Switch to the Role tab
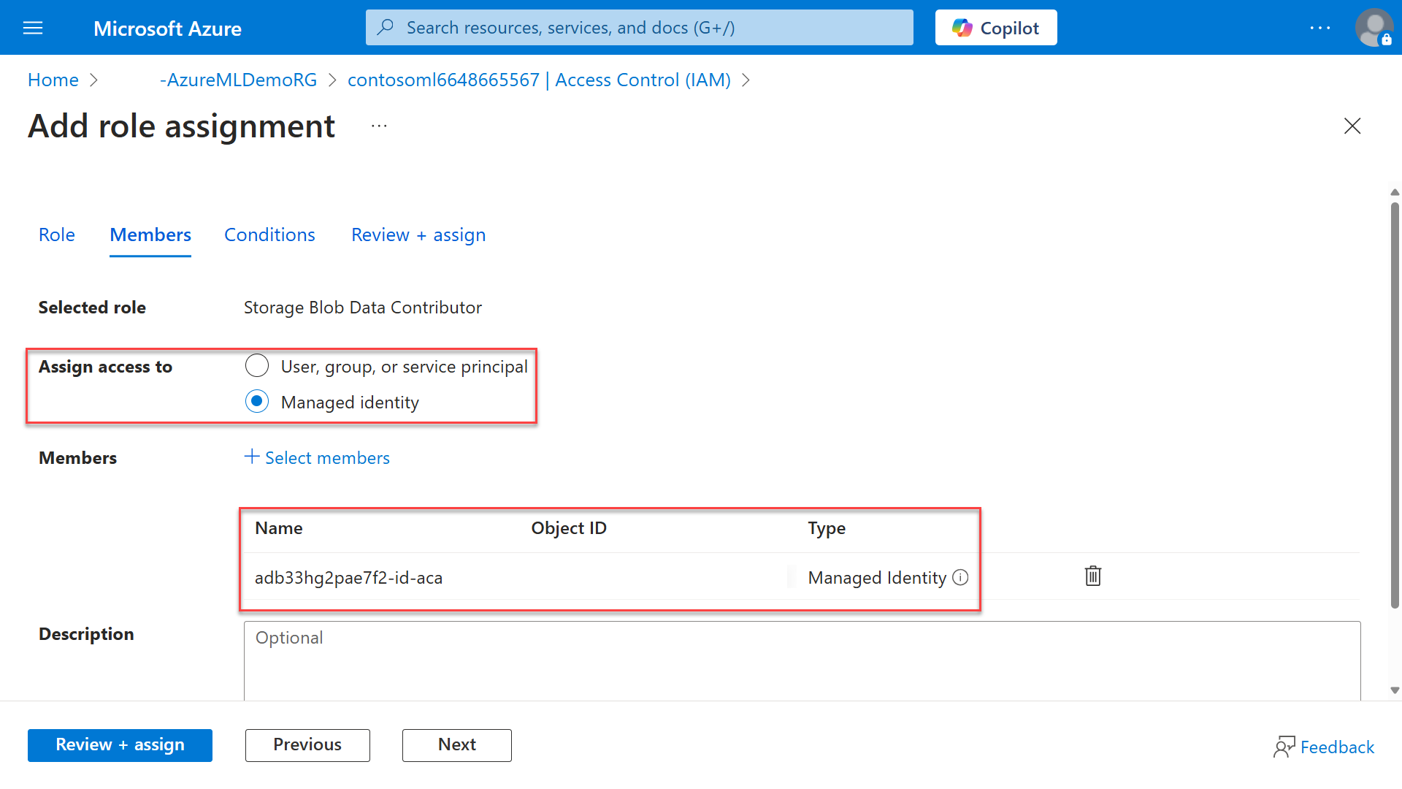 (x=57, y=235)
